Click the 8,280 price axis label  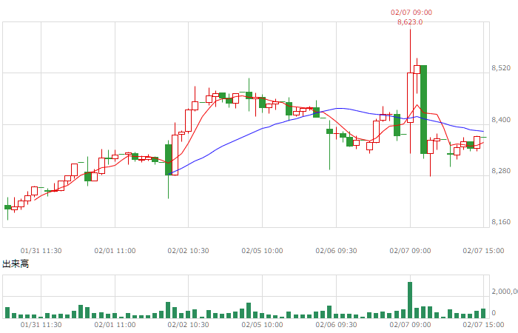coord(501,171)
